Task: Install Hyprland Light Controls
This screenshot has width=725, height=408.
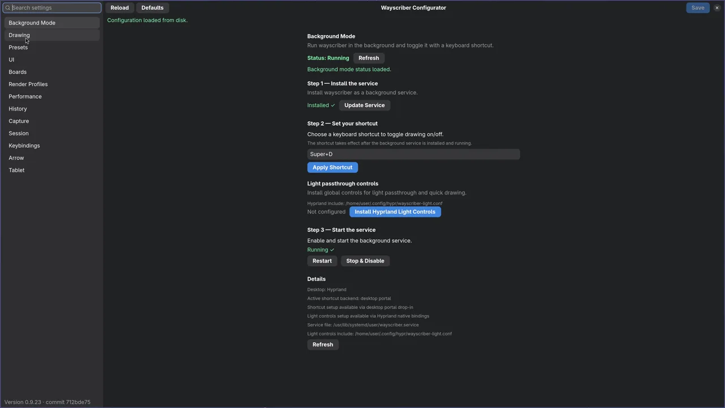Action: click(x=395, y=212)
